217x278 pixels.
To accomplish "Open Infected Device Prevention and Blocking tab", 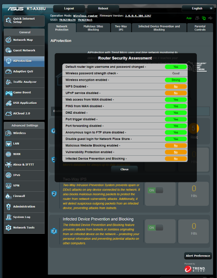I will tap(159, 28).
